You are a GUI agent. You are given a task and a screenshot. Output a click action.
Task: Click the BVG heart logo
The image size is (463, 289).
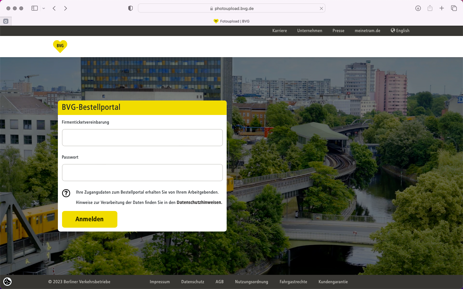(x=60, y=46)
